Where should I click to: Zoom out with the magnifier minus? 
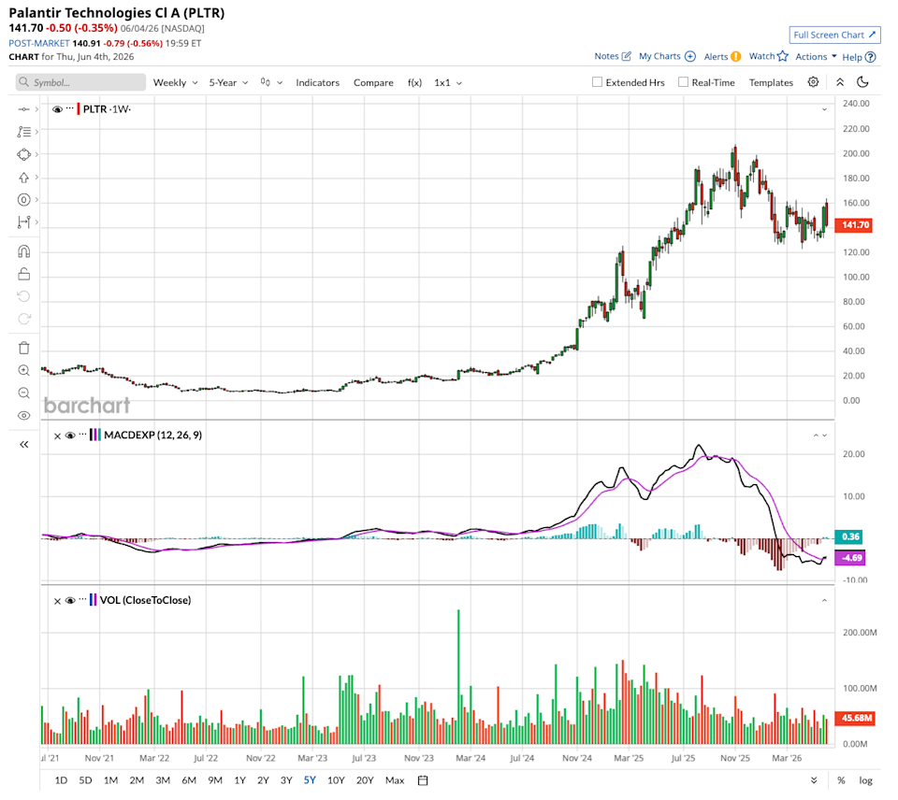click(23, 393)
